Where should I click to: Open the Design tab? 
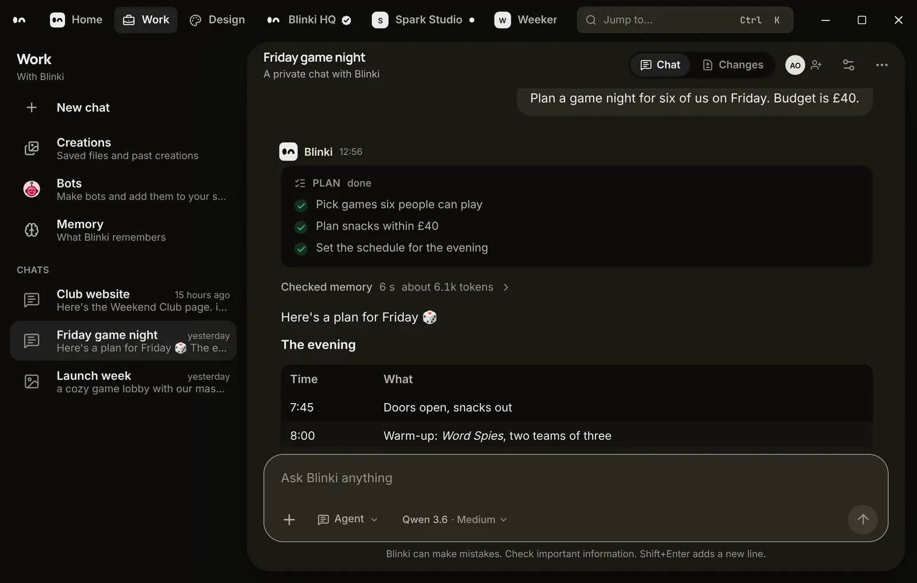pos(217,20)
